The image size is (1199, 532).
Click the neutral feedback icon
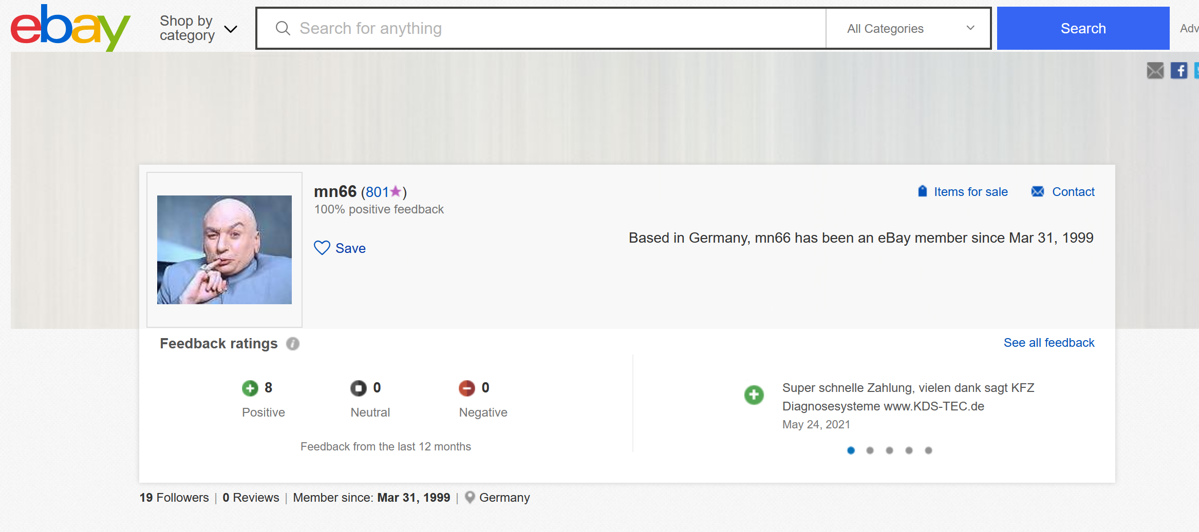(x=358, y=388)
